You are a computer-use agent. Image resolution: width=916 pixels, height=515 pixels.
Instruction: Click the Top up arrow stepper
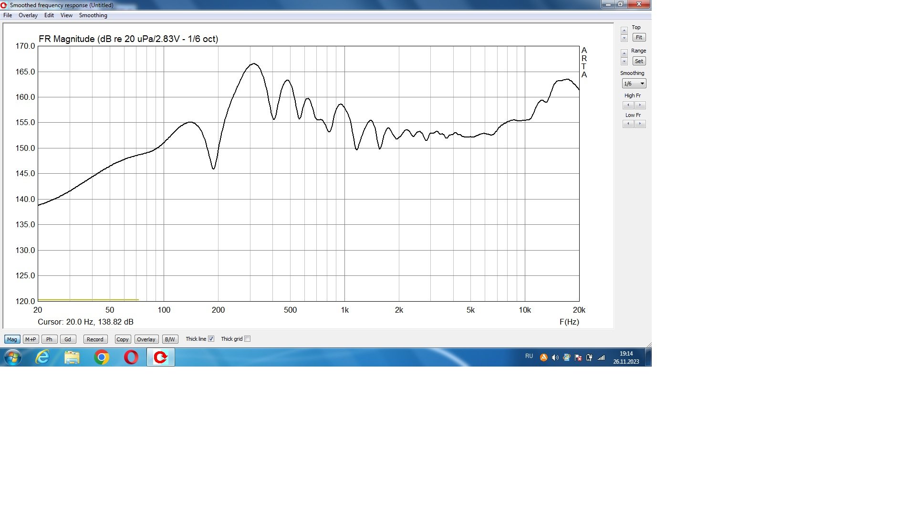pos(624,31)
